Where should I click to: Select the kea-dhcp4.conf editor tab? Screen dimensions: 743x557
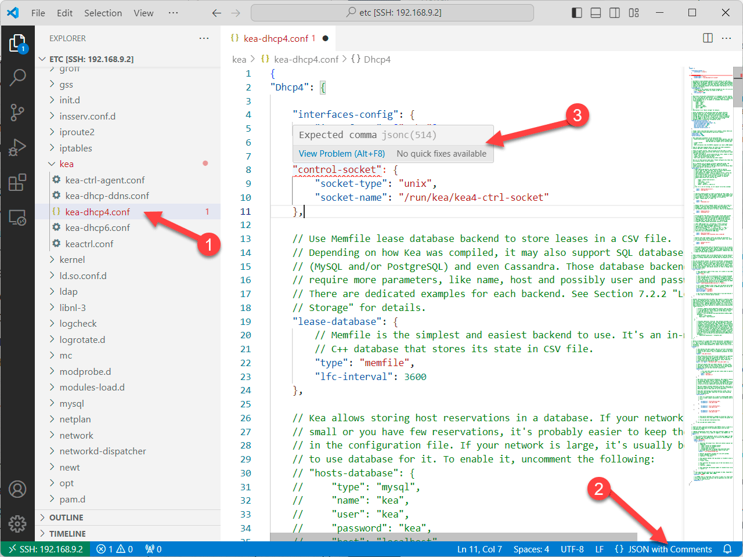tap(275, 38)
